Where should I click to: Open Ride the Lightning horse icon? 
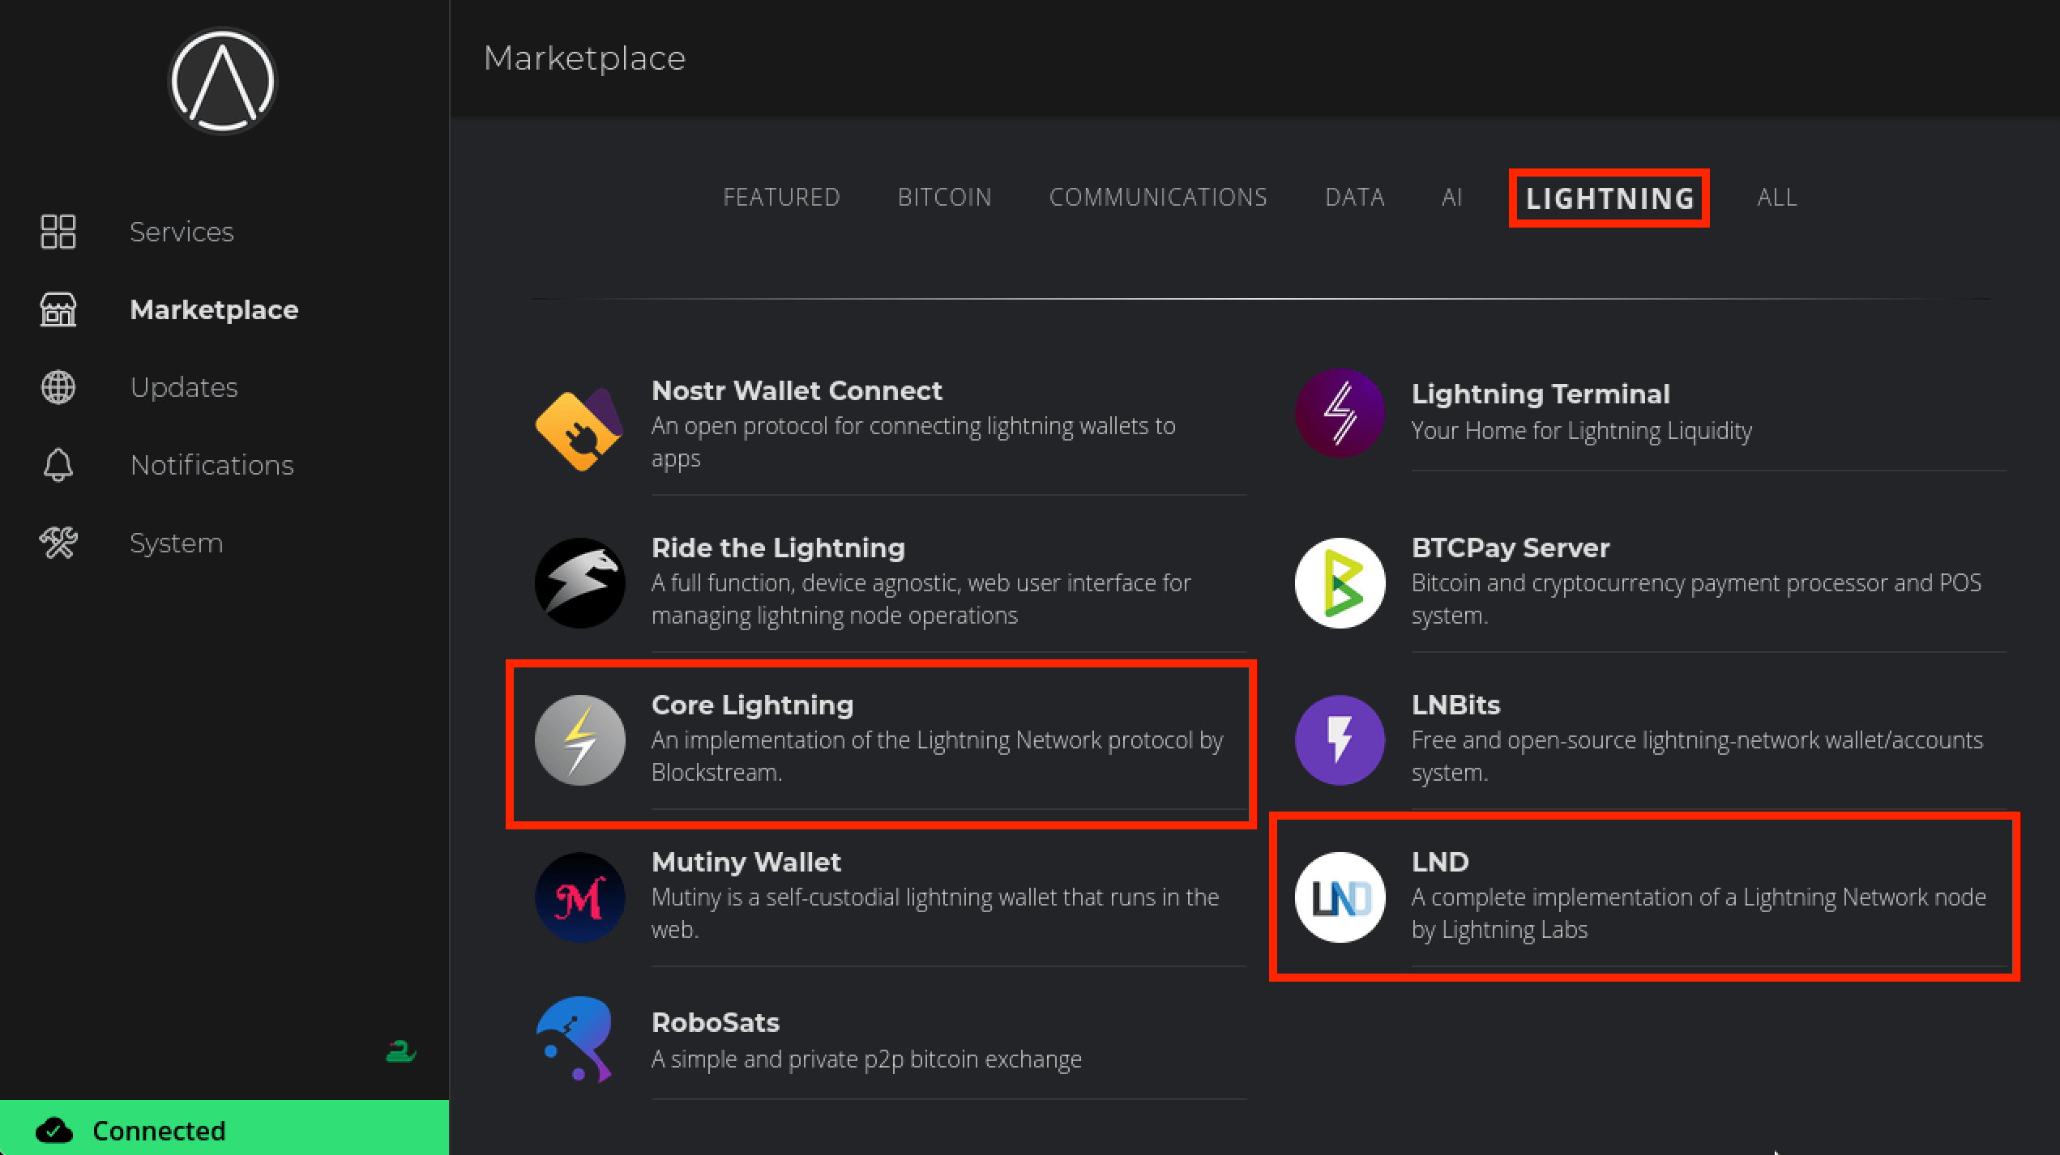(579, 583)
